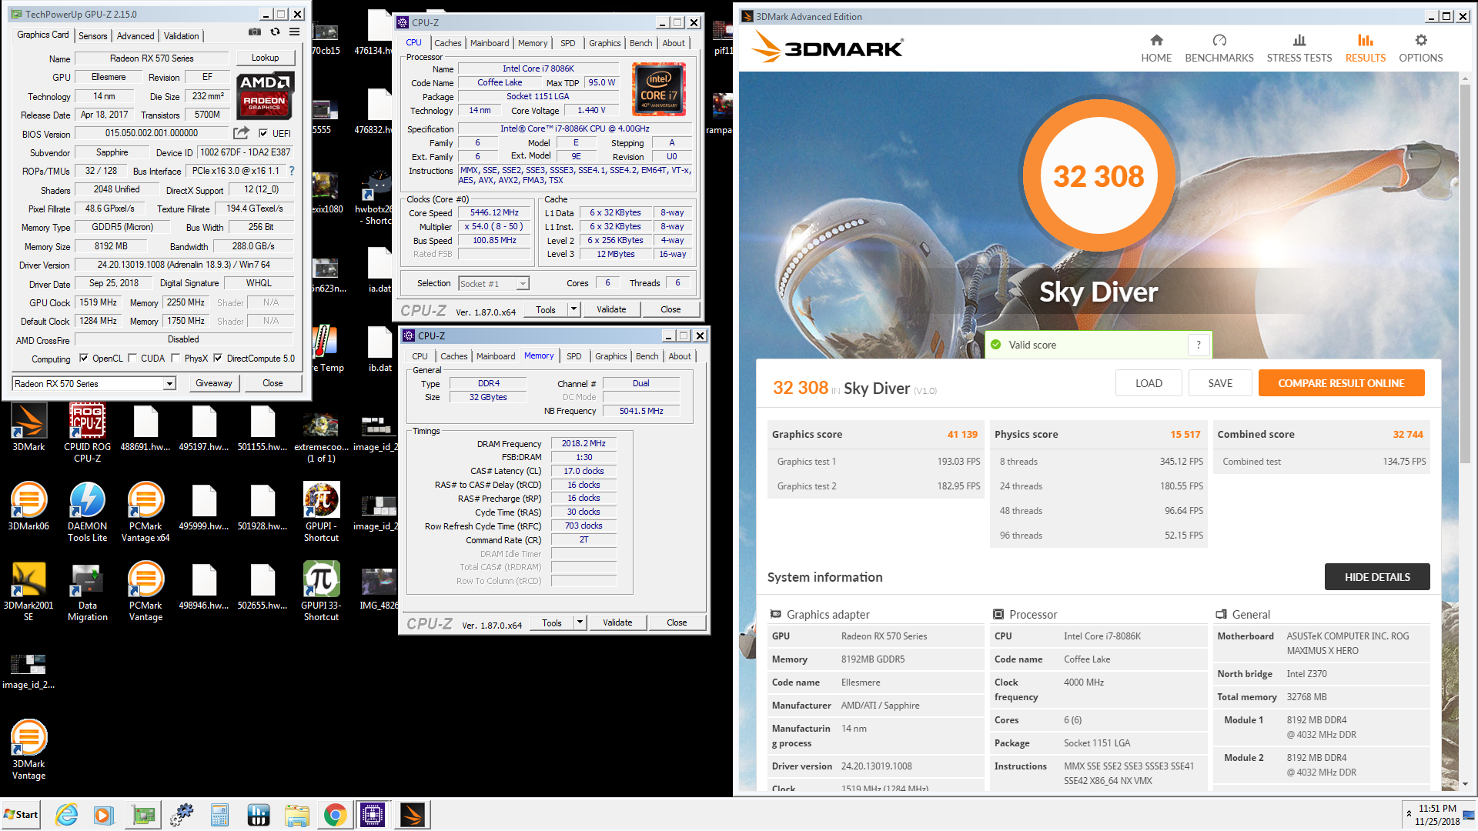
Task: Open the 3DMark desktop shortcut
Action: pos(28,428)
